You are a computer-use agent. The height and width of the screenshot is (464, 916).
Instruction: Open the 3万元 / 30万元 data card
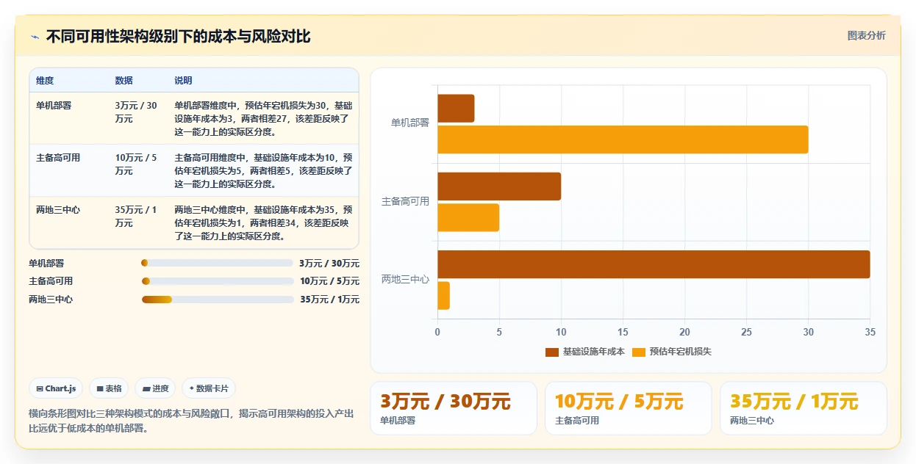[454, 408]
